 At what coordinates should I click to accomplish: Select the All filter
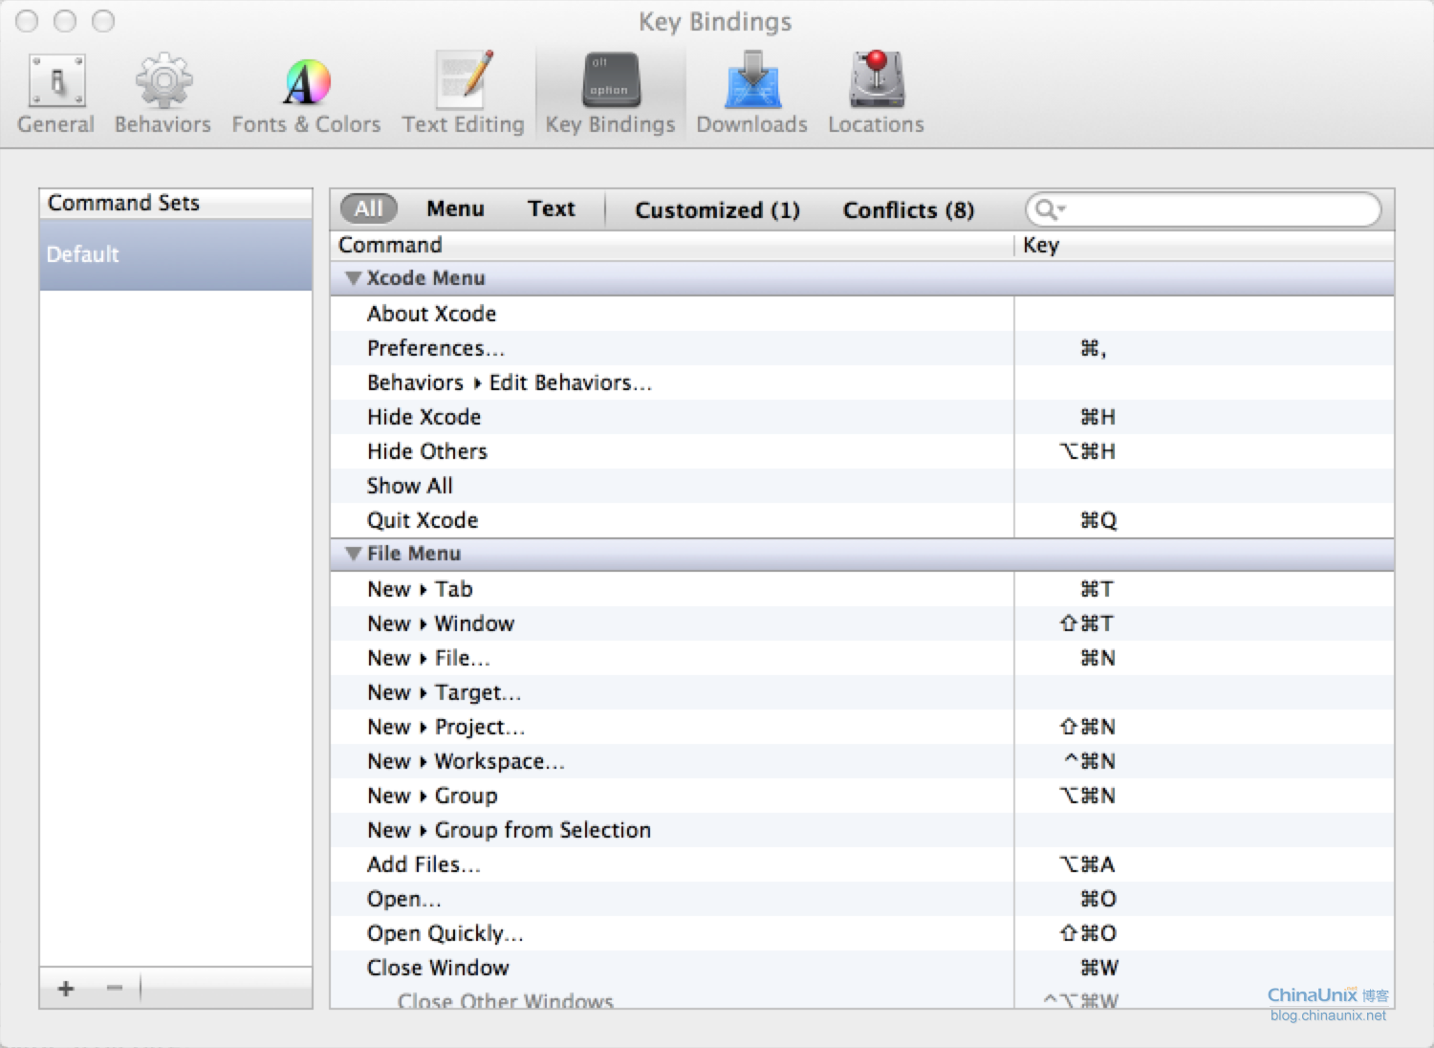369,208
